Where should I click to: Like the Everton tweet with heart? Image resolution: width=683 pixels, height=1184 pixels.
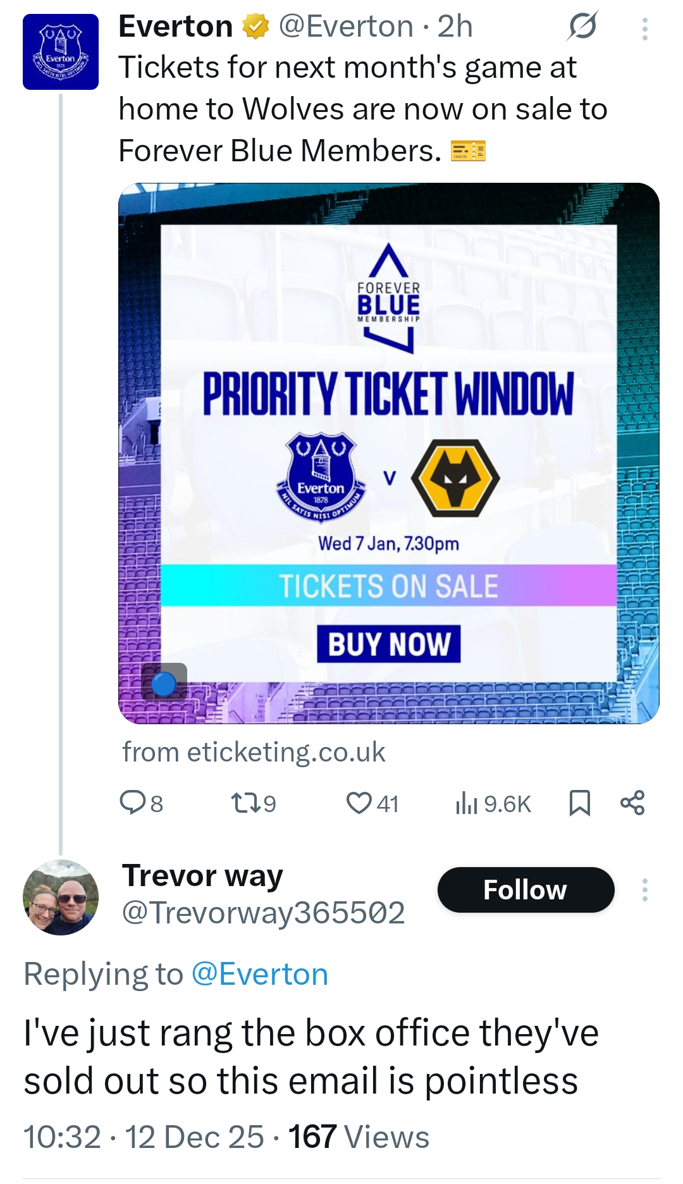[x=359, y=803]
